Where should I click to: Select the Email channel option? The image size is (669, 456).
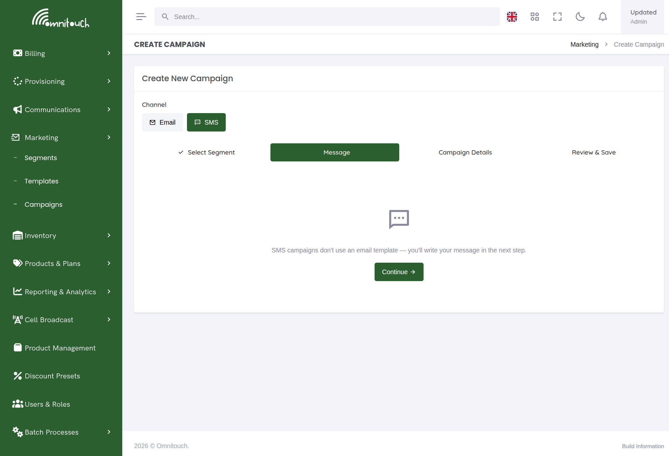[162, 122]
